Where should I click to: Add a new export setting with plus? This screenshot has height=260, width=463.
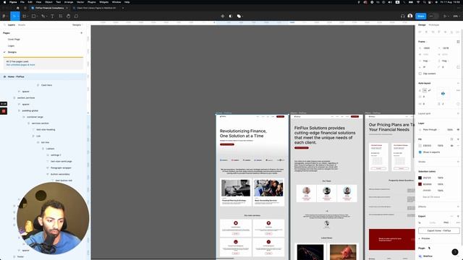coord(458,216)
